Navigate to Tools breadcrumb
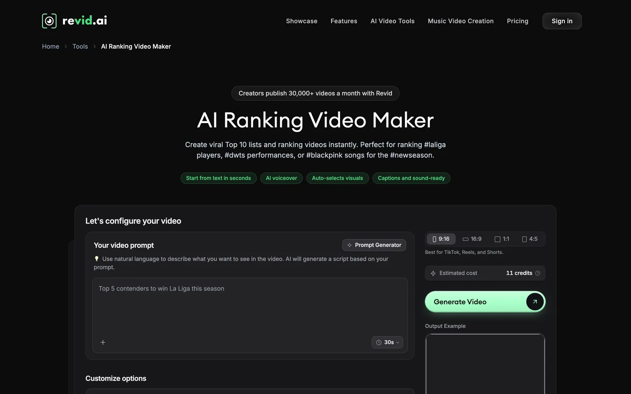 coord(80,46)
